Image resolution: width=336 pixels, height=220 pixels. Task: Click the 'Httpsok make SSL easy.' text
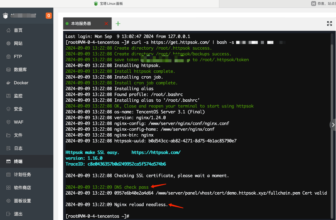pyautogui.click(x=92, y=152)
